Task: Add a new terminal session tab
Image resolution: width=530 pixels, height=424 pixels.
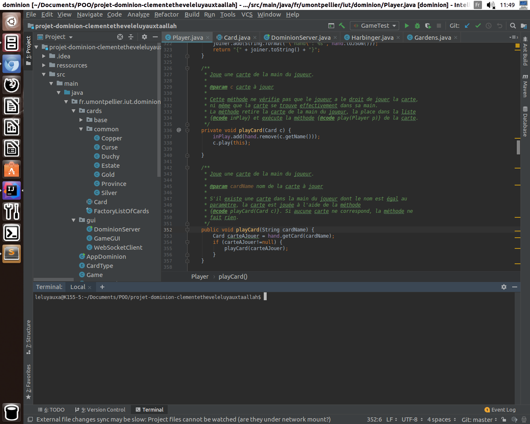Action: [102, 287]
